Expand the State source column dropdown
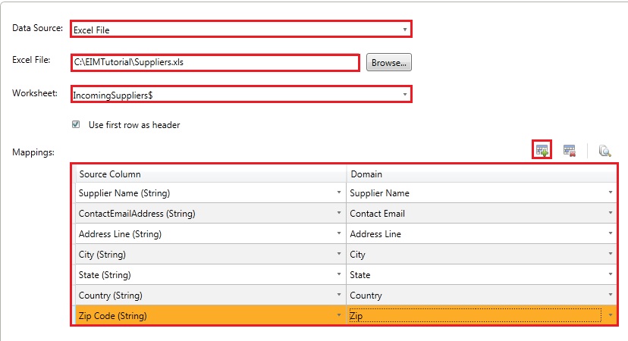Image resolution: width=628 pixels, height=341 pixels. [338, 275]
